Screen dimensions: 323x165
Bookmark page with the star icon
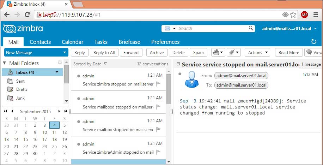(x=293, y=14)
